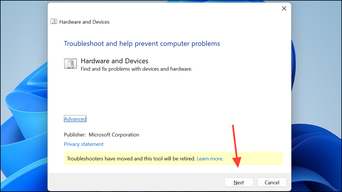Click the red arrow annotation pointing at Next
The image size is (342, 192).
(236, 146)
